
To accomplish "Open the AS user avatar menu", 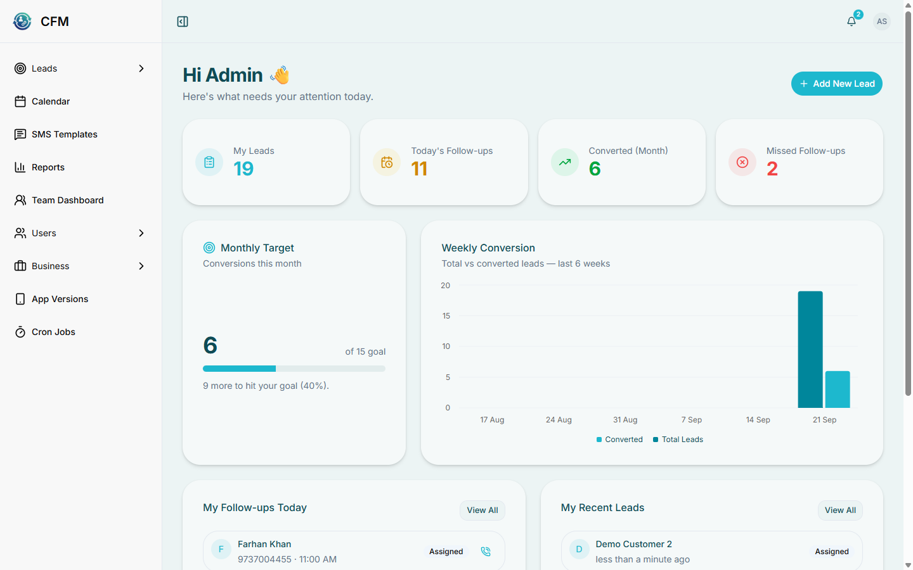I will coord(882,22).
